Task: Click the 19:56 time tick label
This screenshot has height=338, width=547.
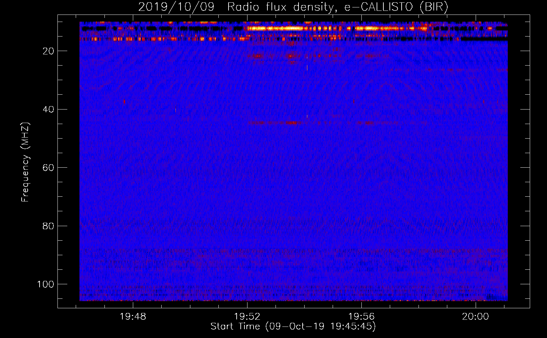Action: [361, 317]
